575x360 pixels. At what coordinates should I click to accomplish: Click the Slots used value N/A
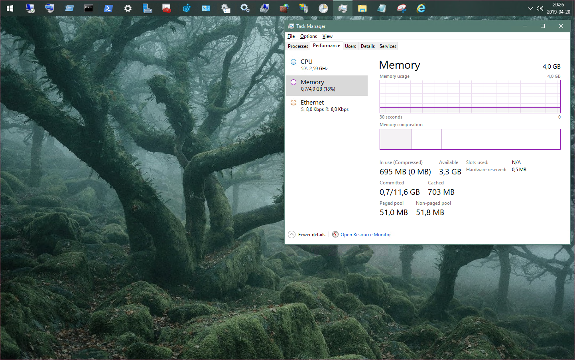[x=516, y=162]
